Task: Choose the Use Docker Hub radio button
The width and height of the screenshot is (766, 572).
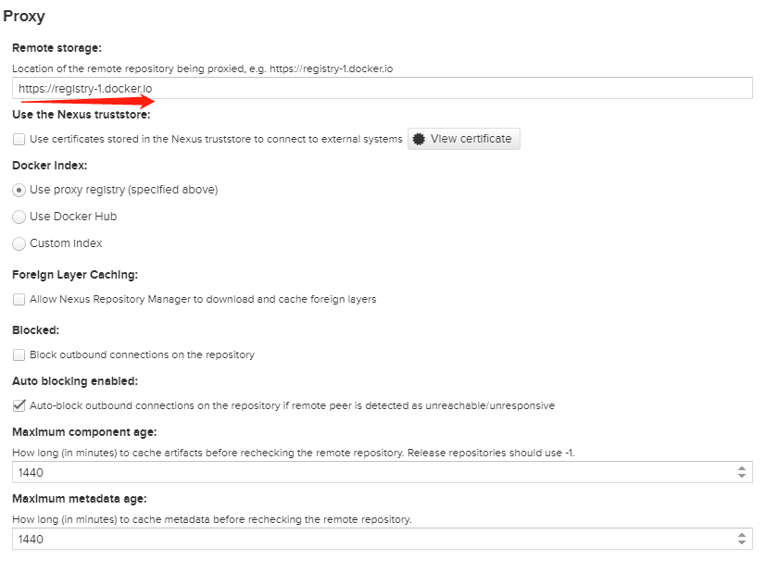Action: (19, 217)
